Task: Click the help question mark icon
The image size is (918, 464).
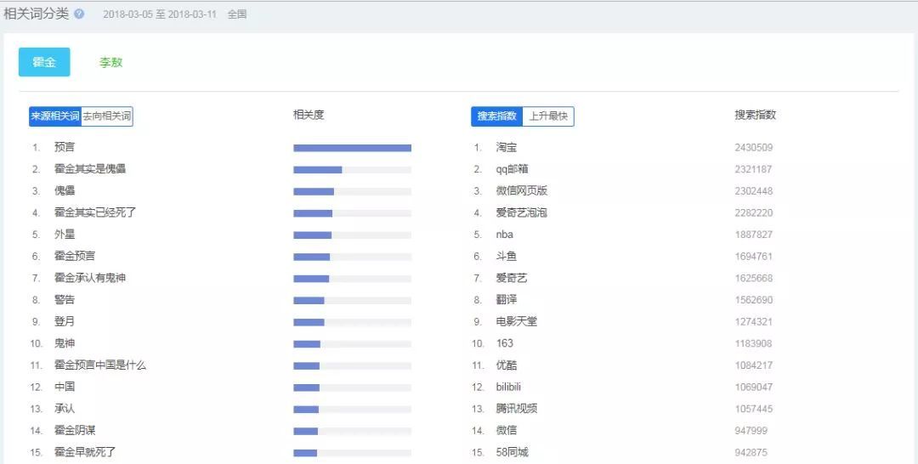Action: pyautogui.click(x=80, y=14)
